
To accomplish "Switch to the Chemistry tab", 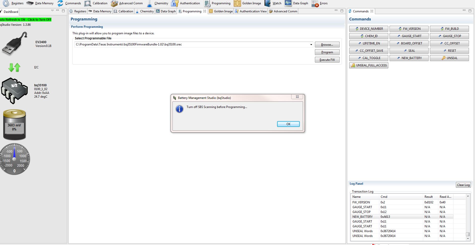I will pyautogui.click(x=144, y=11).
